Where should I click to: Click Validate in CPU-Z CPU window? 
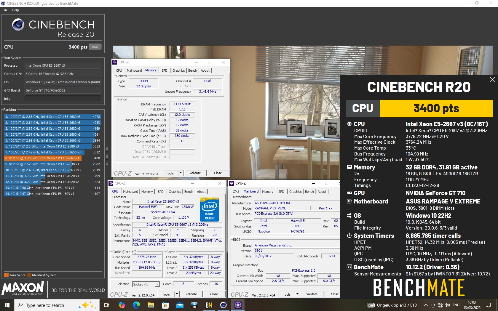191,294
